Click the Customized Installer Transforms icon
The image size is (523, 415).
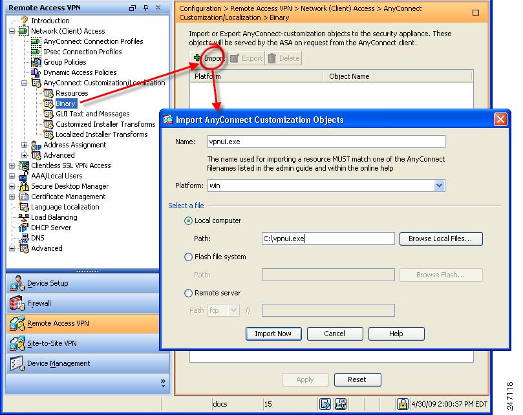click(x=48, y=124)
